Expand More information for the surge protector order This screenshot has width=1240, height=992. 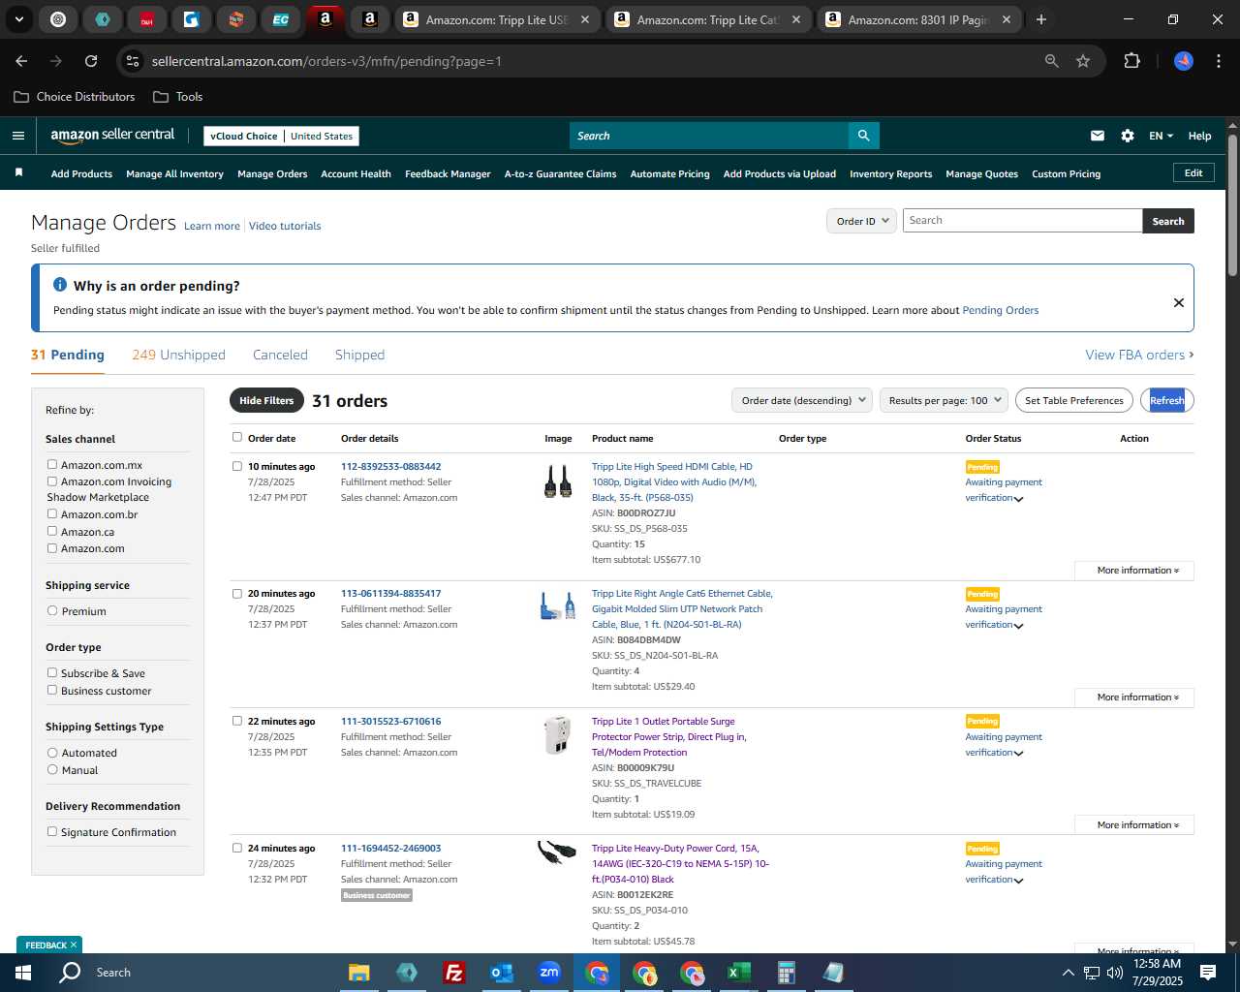coord(1134,825)
